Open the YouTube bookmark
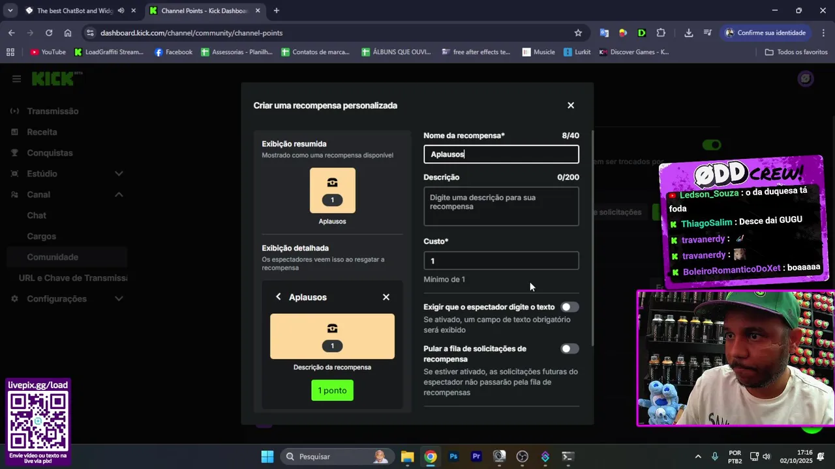This screenshot has width=835, height=469. click(48, 52)
